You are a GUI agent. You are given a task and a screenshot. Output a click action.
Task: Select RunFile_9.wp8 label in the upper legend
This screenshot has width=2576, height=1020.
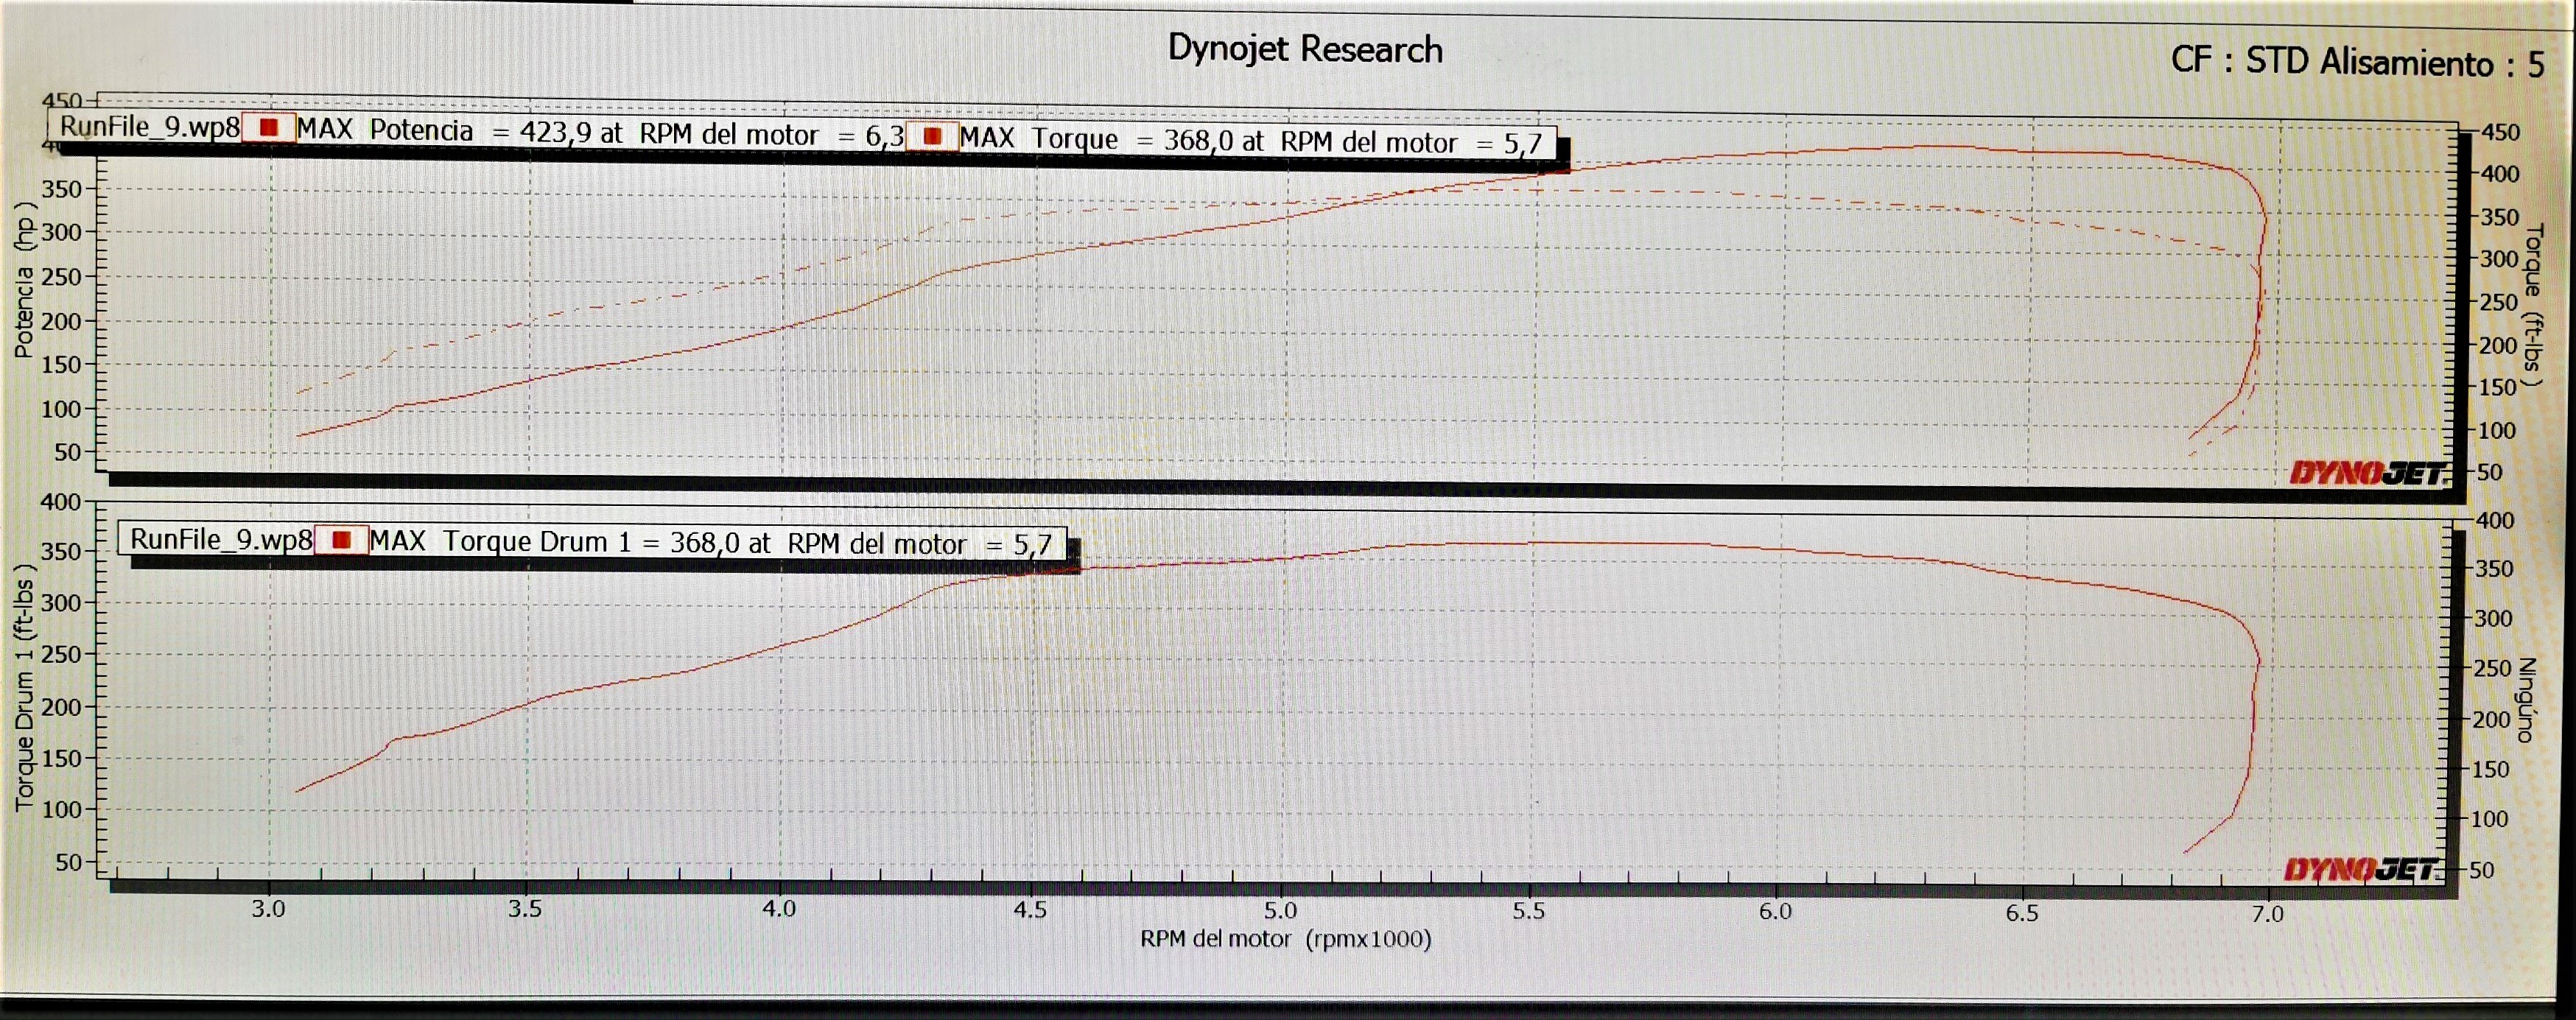click(x=149, y=126)
